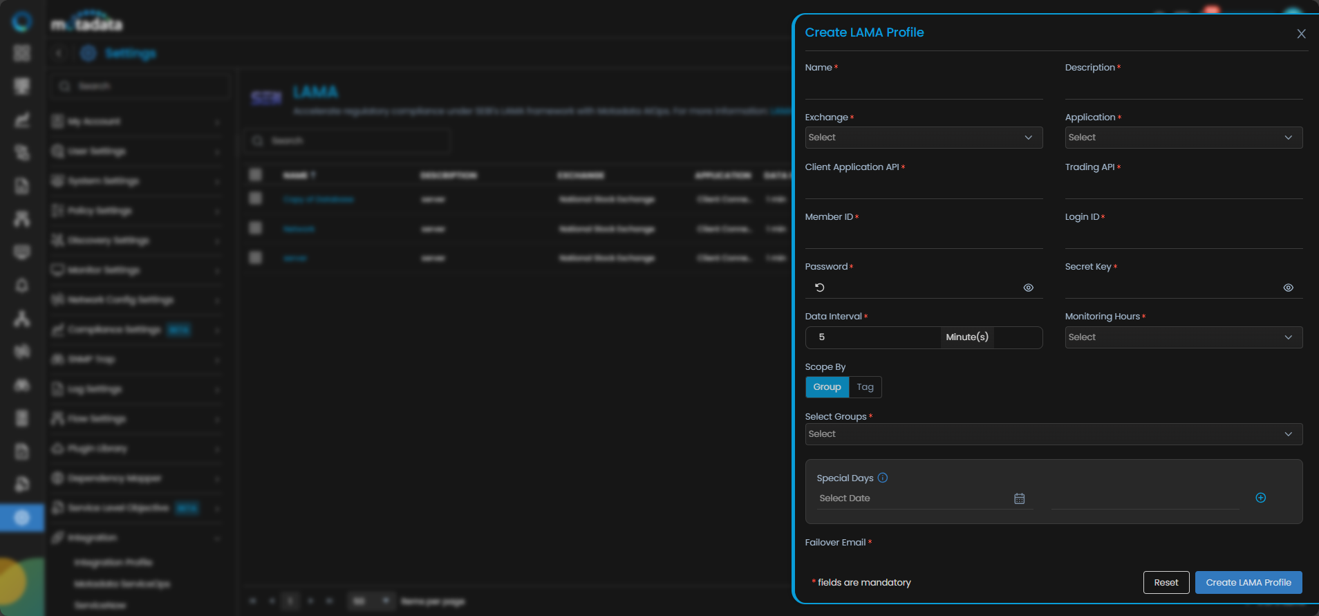Expand the Select Groups dropdown
This screenshot has height=616, width=1319.
point(1054,434)
